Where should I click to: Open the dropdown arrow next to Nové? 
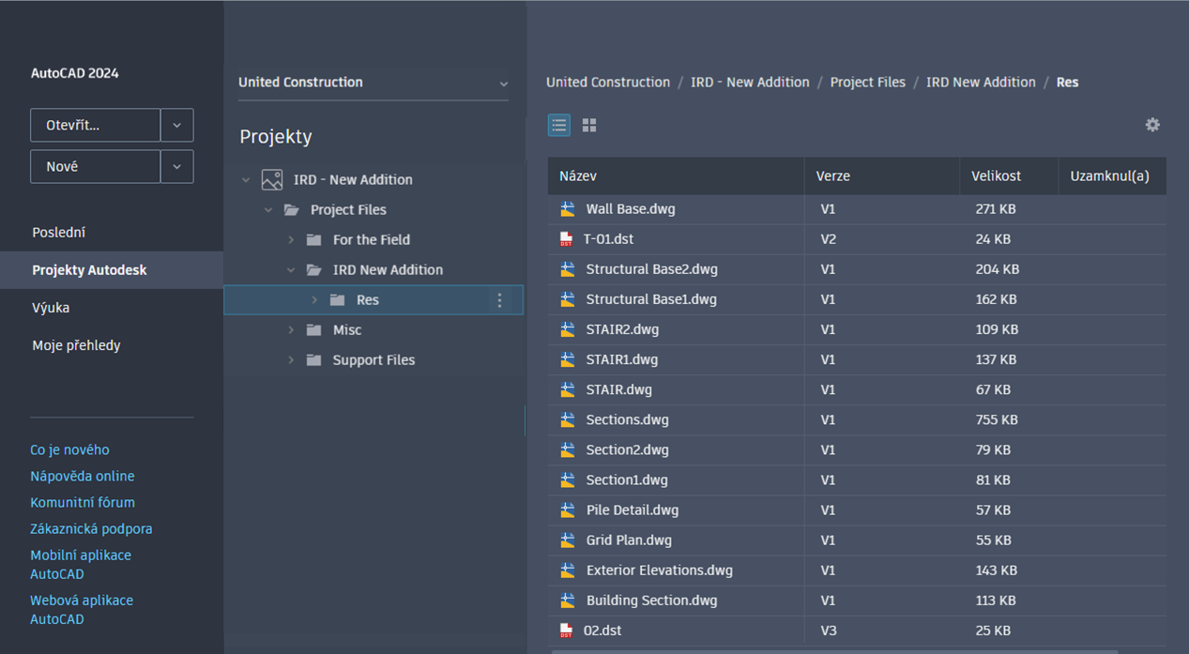[177, 166]
